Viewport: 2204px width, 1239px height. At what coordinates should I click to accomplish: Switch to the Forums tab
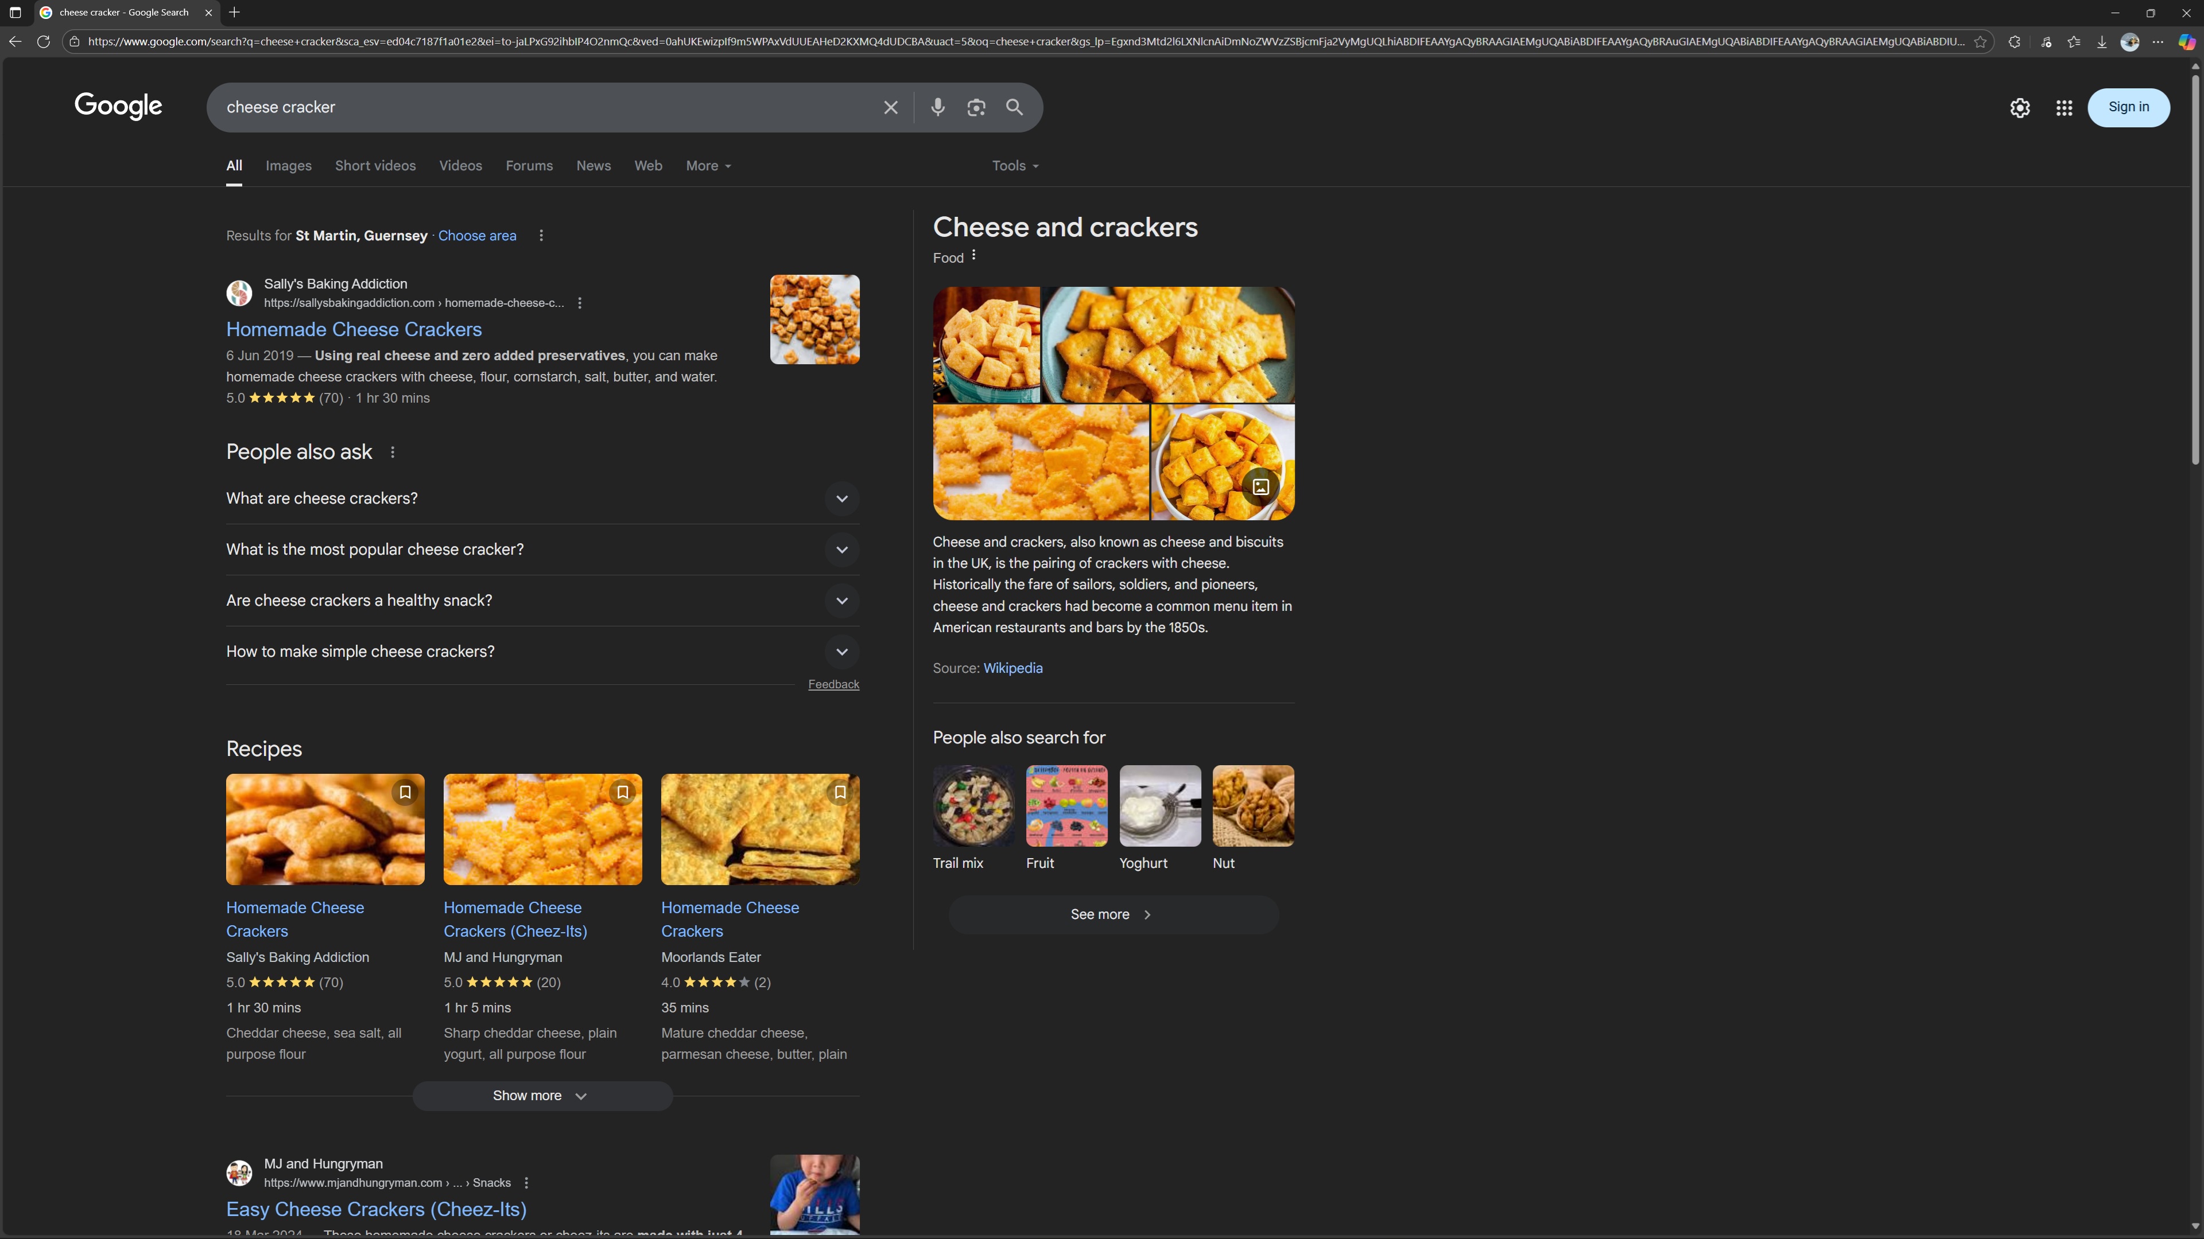(529, 166)
